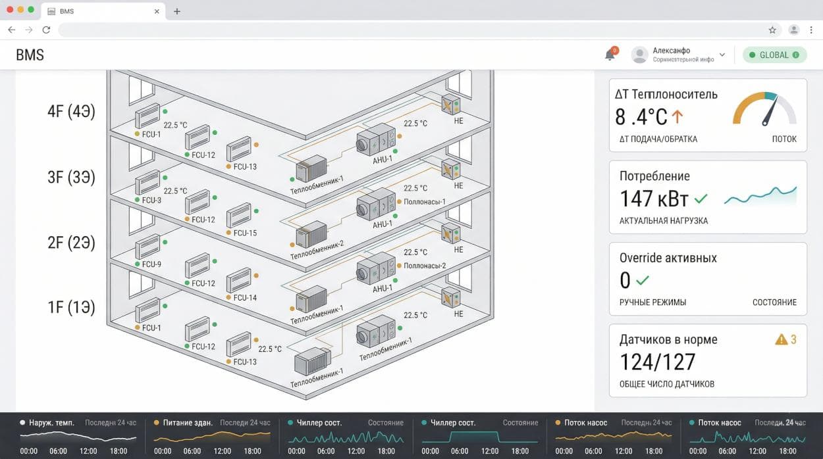Select floor label 2F (2Э)
823x459 pixels.
(x=71, y=243)
